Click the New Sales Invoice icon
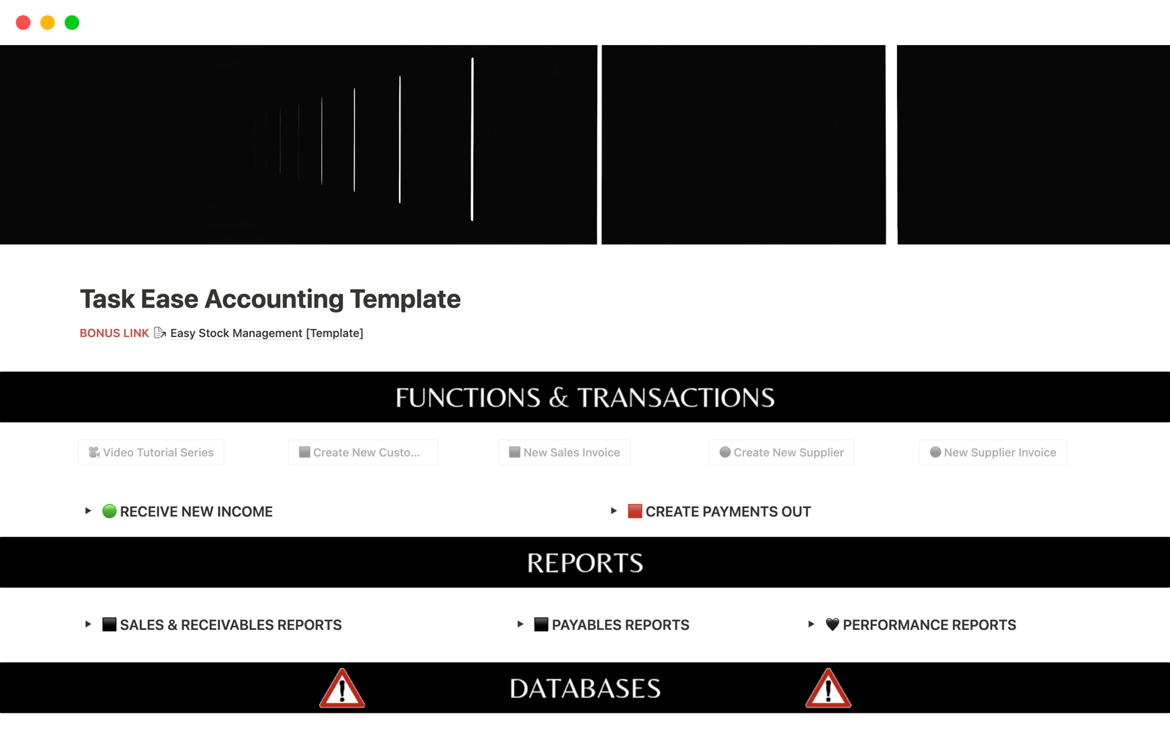 (515, 453)
